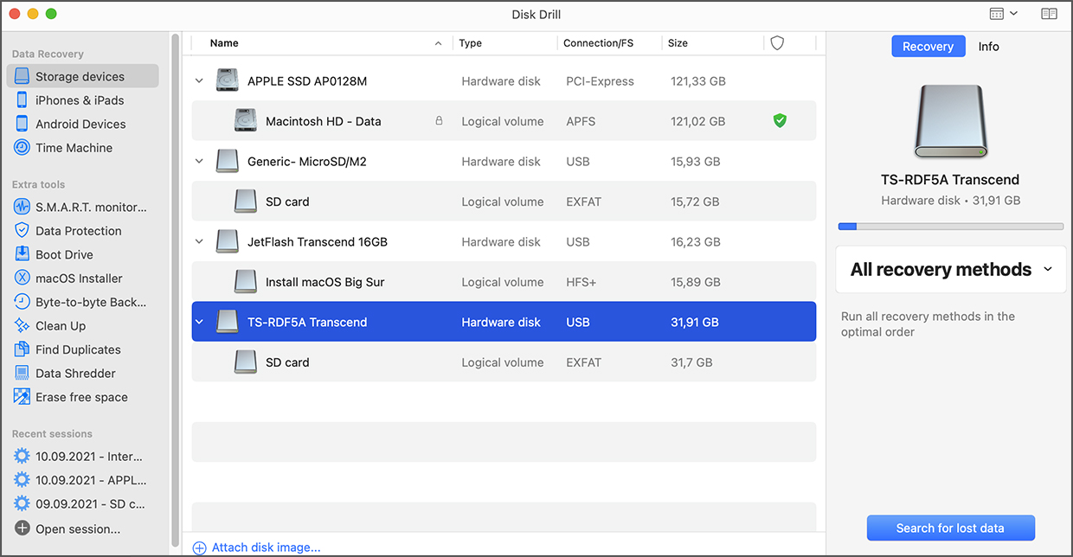Click the sidebar vertical scrollbar
Image resolution: width=1073 pixels, height=557 pixels.
(x=176, y=290)
